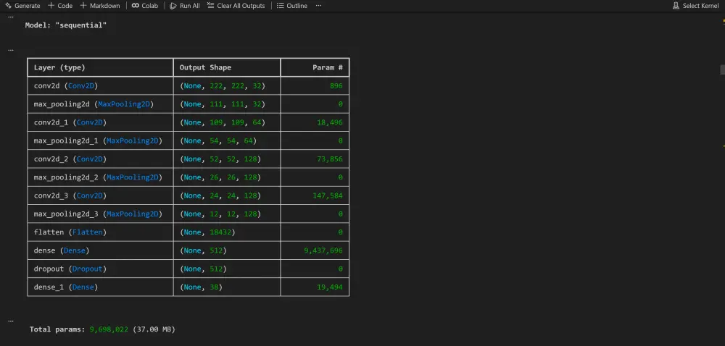Click the "Param #" column header
This screenshot has height=346, width=725.
328,67
